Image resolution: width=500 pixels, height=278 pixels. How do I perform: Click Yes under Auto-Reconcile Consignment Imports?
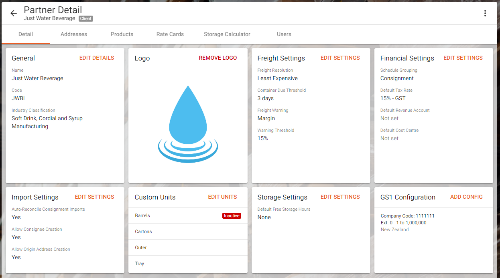click(16, 217)
